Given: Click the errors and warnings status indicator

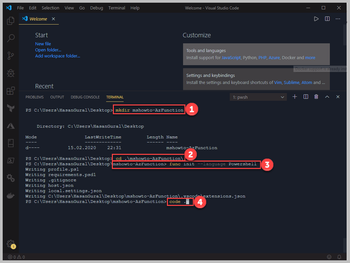Looking at the screenshot, I should pos(16,257).
